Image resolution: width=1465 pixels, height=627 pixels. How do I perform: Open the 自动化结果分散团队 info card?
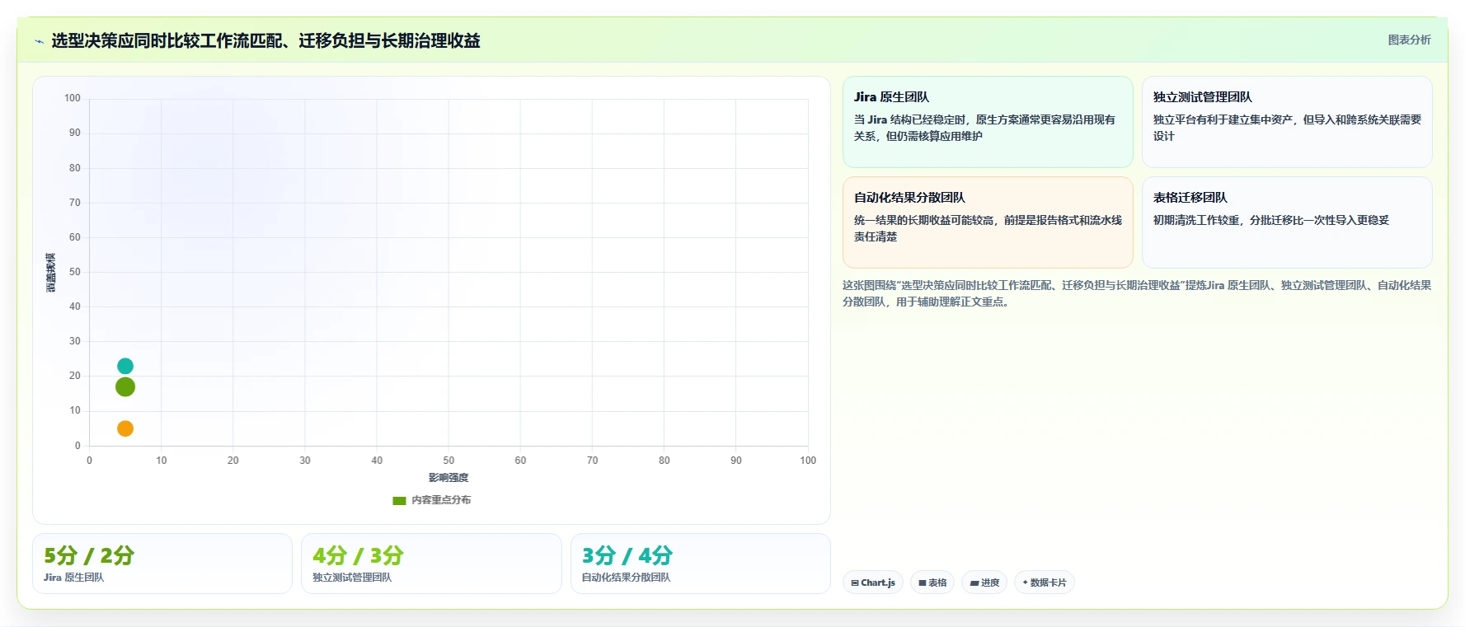[x=988, y=222]
